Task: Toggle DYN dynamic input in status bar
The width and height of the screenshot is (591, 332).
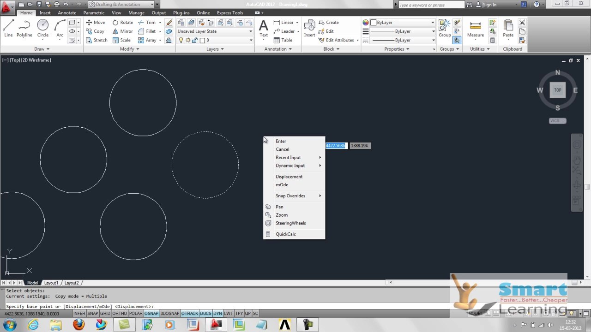Action: (x=217, y=314)
